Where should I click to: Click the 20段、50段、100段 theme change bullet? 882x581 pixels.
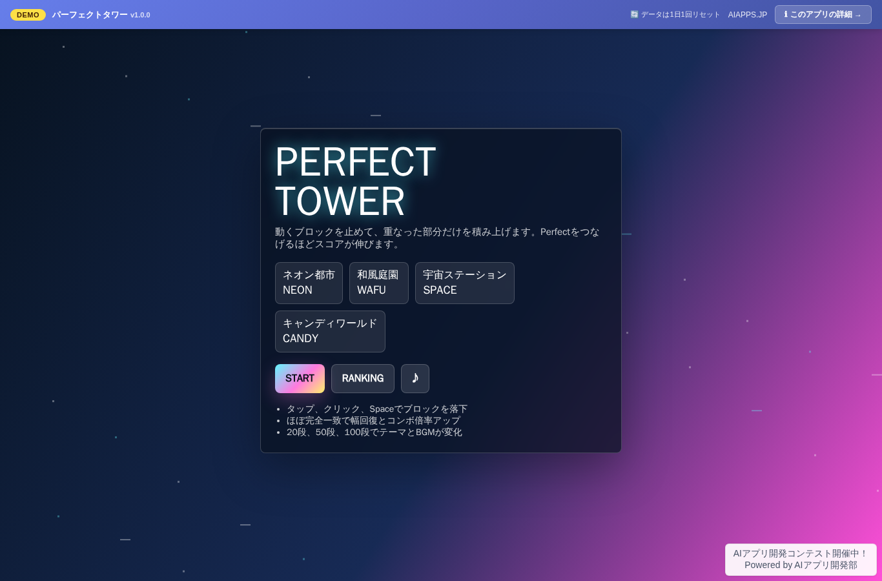point(374,432)
